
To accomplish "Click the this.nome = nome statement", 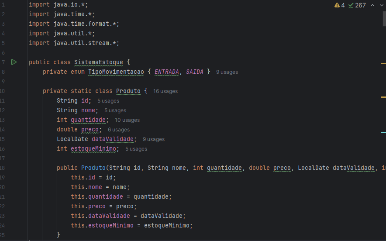I will [x=100, y=187].
